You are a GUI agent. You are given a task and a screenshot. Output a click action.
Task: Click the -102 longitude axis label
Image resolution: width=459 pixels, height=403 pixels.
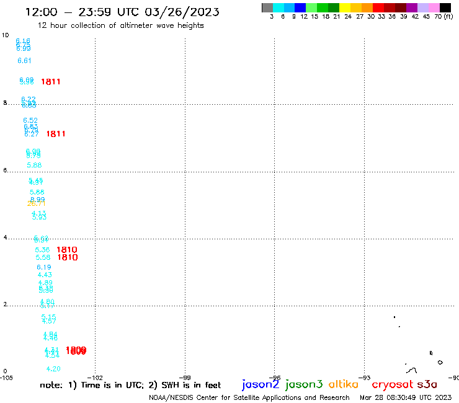[x=95, y=378]
